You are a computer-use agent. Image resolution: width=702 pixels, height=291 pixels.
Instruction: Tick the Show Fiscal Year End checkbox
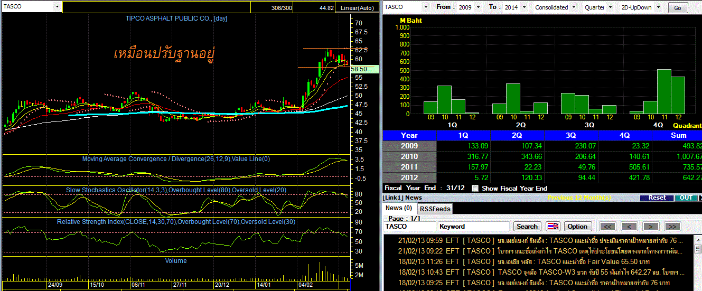pyautogui.click(x=475, y=188)
